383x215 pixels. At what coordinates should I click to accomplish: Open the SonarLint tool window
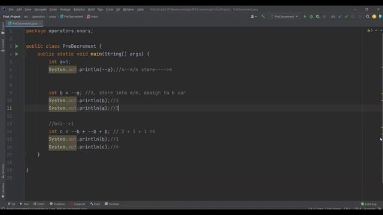(x=77, y=204)
